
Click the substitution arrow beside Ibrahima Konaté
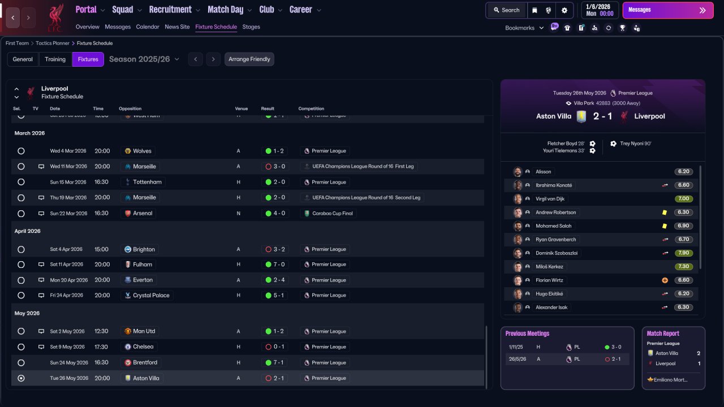click(x=665, y=185)
